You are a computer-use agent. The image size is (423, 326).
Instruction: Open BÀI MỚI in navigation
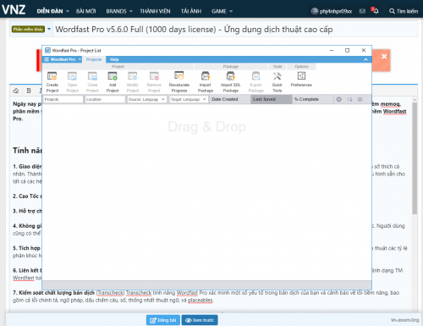coord(85,11)
